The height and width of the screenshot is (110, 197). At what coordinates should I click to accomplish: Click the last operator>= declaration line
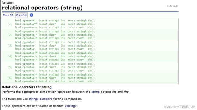(55, 81)
